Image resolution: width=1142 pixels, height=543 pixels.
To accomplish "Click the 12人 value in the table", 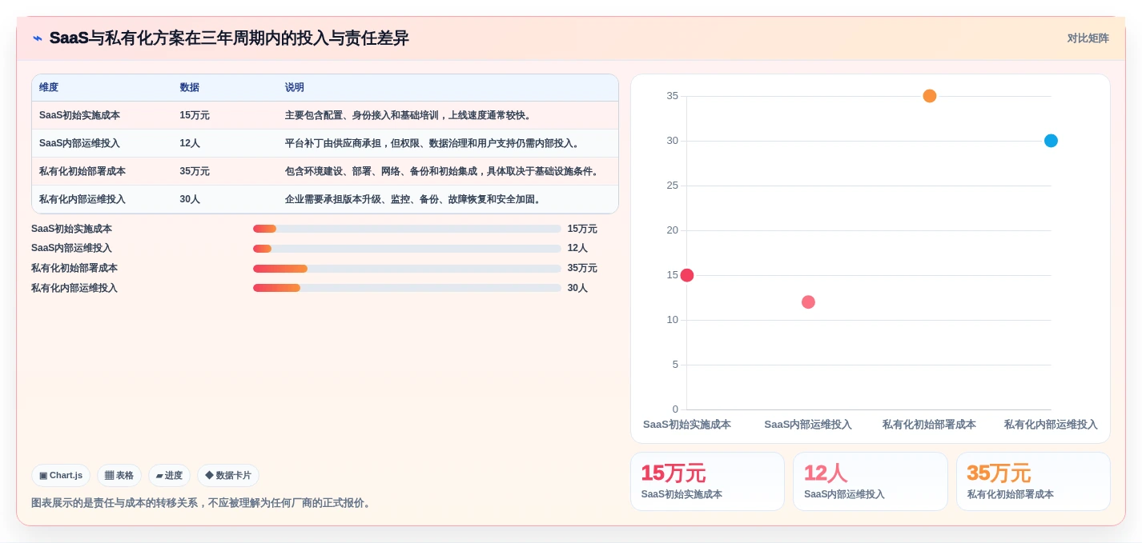I will [x=190, y=143].
